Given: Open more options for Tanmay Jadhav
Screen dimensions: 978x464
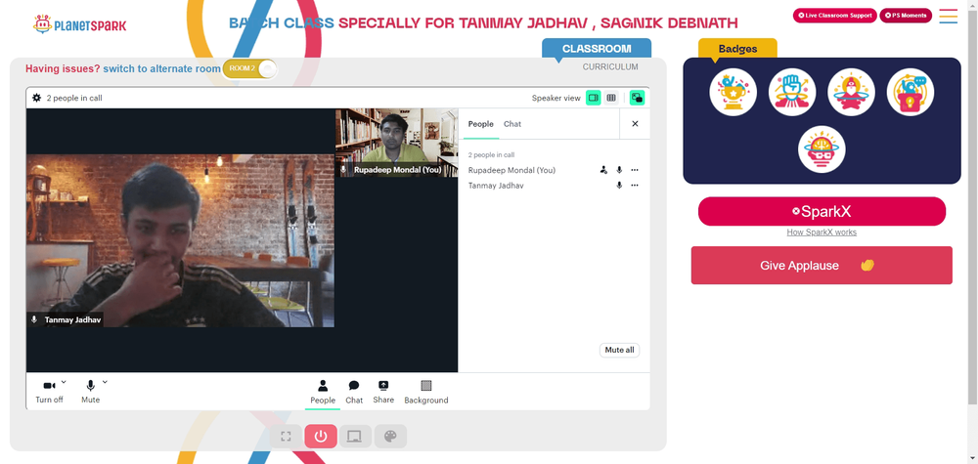Looking at the screenshot, I should click(x=635, y=185).
